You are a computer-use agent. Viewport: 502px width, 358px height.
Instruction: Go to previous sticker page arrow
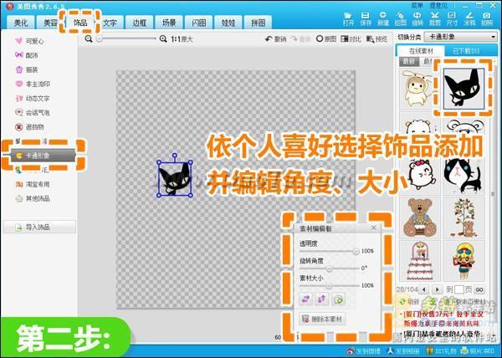pos(424,290)
